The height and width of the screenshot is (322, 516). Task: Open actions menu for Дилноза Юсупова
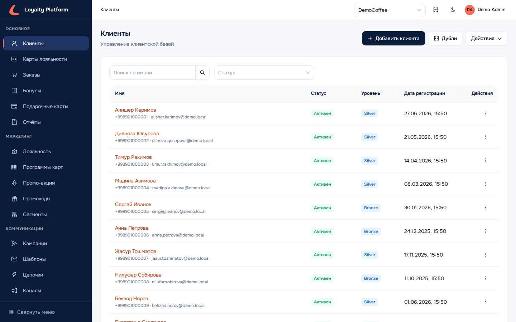click(486, 137)
